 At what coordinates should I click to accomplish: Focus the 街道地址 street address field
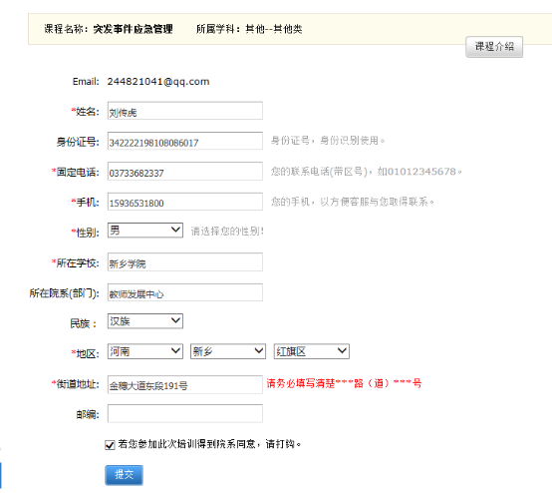185,384
